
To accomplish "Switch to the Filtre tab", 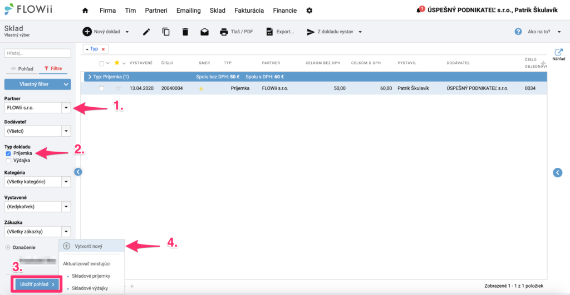I will (x=53, y=68).
